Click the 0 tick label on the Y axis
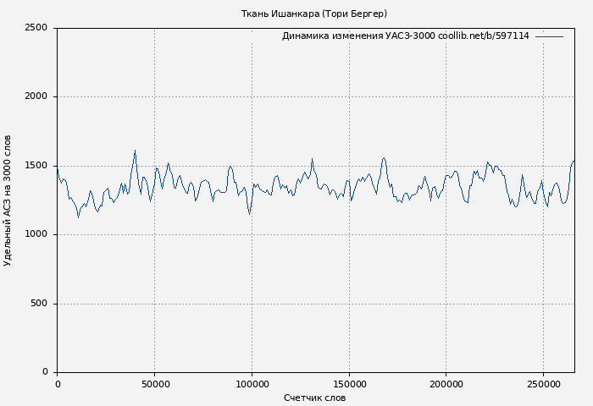 [44, 372]
